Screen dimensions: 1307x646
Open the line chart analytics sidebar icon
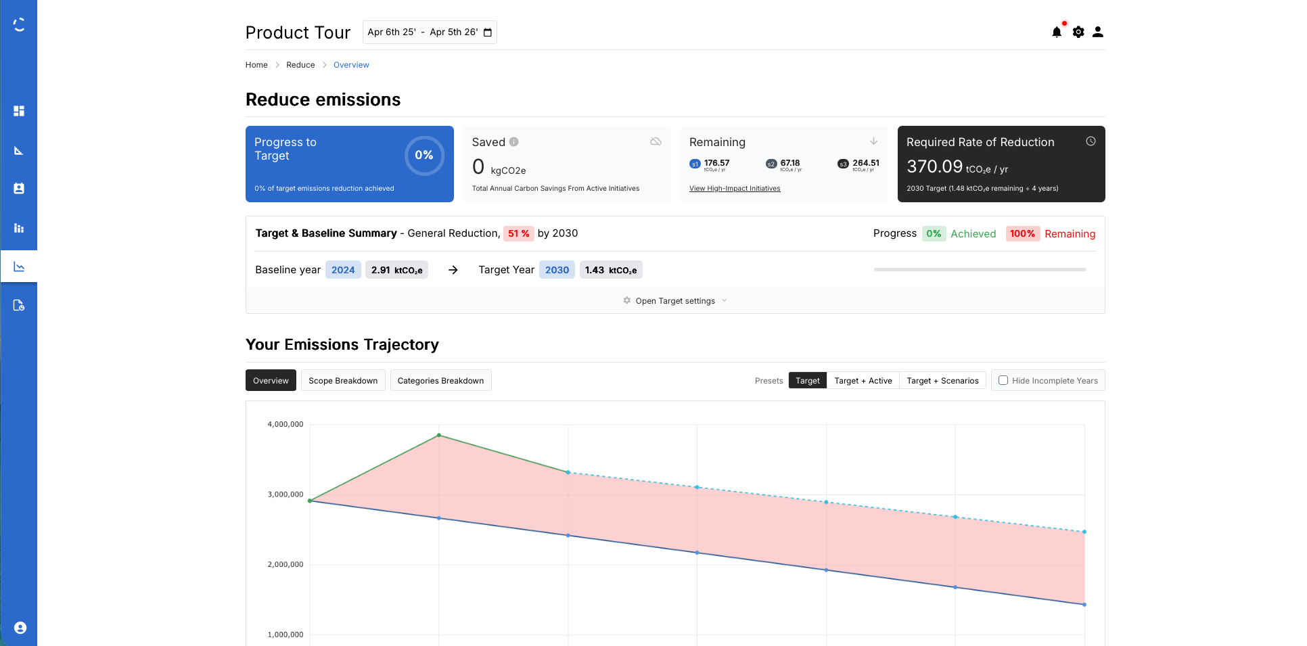[x=19, y=266]
